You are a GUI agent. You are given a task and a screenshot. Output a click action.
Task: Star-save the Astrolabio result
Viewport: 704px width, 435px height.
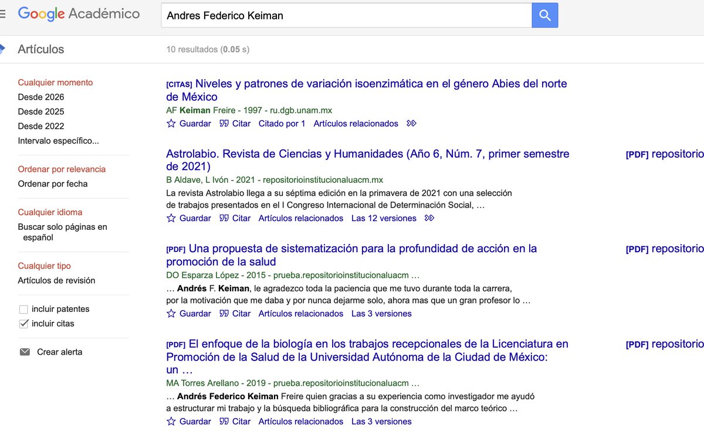coord(171,218)
